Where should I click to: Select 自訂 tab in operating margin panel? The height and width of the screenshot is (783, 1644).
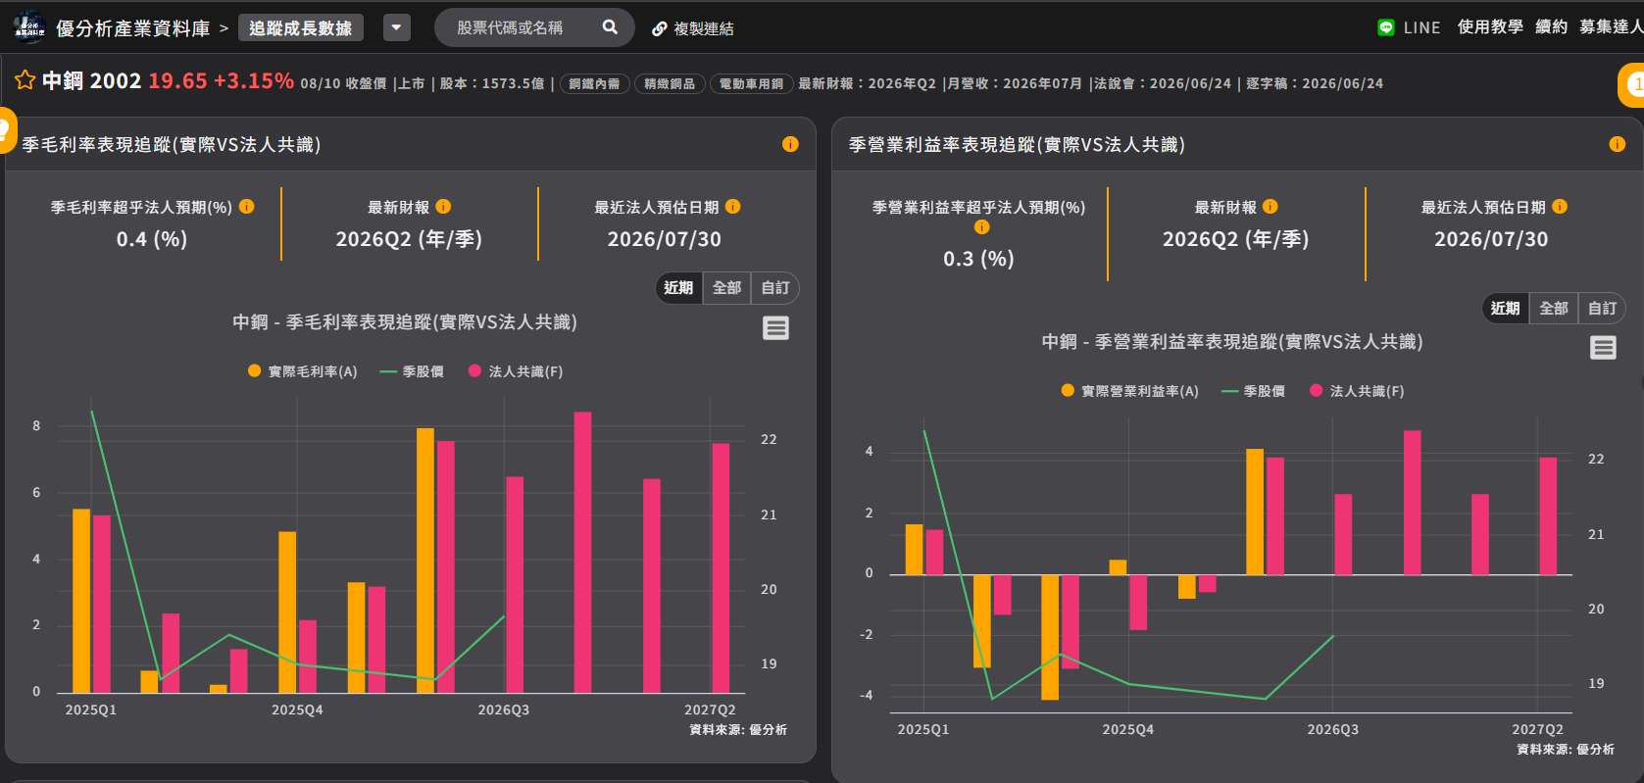[x=1602, y=309]
